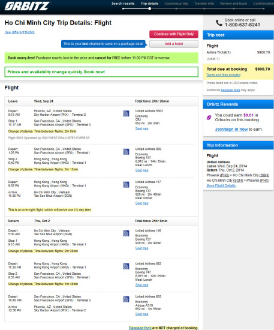Click the Orbitz logo
274x330 pixels.
click(27, 6)
